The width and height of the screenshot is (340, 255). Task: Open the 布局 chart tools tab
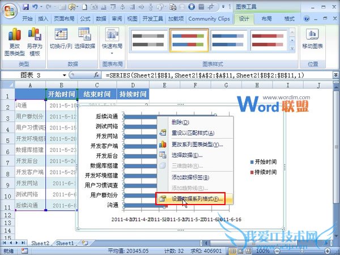(266, 19)
